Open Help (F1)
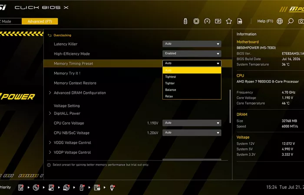The width and height of the screenshot is (304, 195). 265,21
